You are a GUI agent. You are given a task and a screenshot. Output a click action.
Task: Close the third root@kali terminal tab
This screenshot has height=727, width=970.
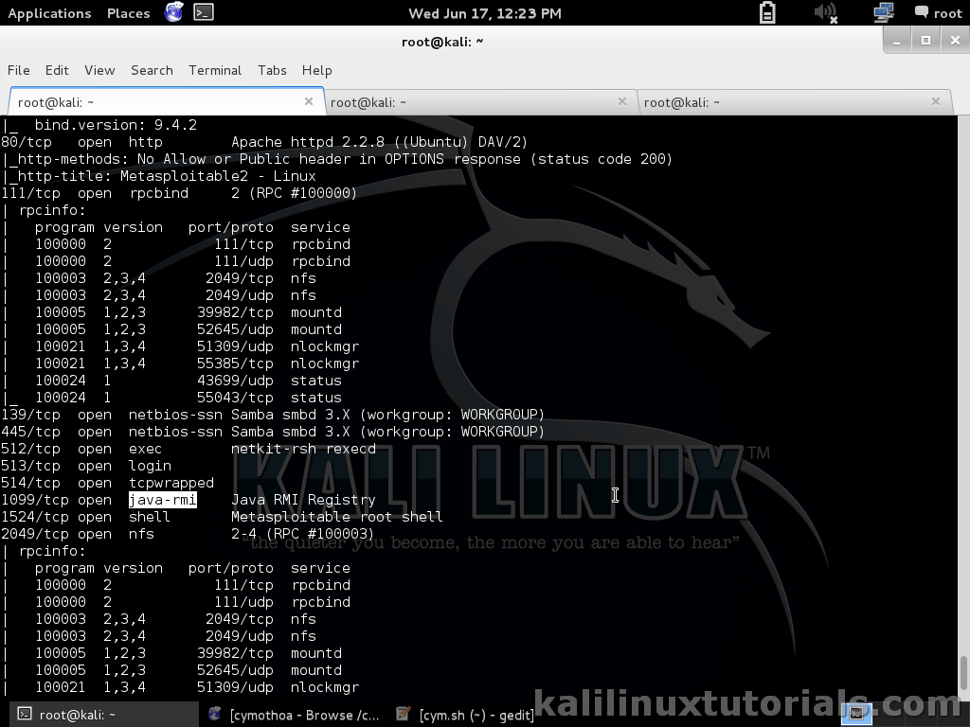[x=936, y=101]
